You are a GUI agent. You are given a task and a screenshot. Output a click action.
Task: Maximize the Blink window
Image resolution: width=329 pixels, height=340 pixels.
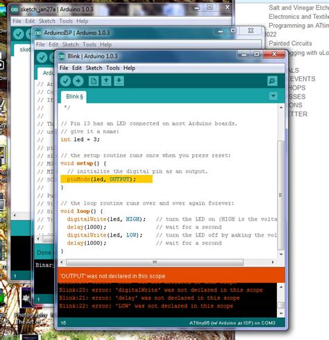[257, 54]
